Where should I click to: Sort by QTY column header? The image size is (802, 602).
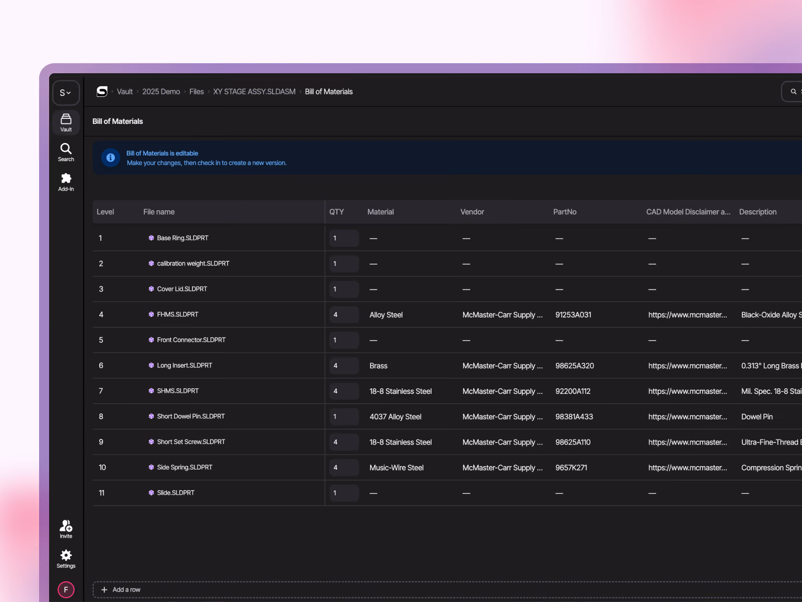coord(336,212)
